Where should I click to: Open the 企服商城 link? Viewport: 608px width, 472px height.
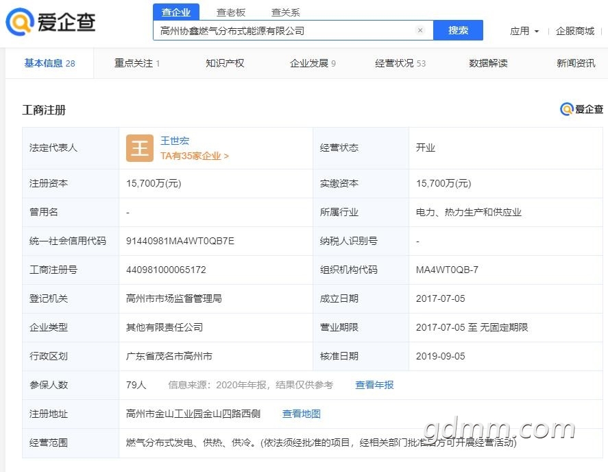pyautogui.click(x=575, y=31)
